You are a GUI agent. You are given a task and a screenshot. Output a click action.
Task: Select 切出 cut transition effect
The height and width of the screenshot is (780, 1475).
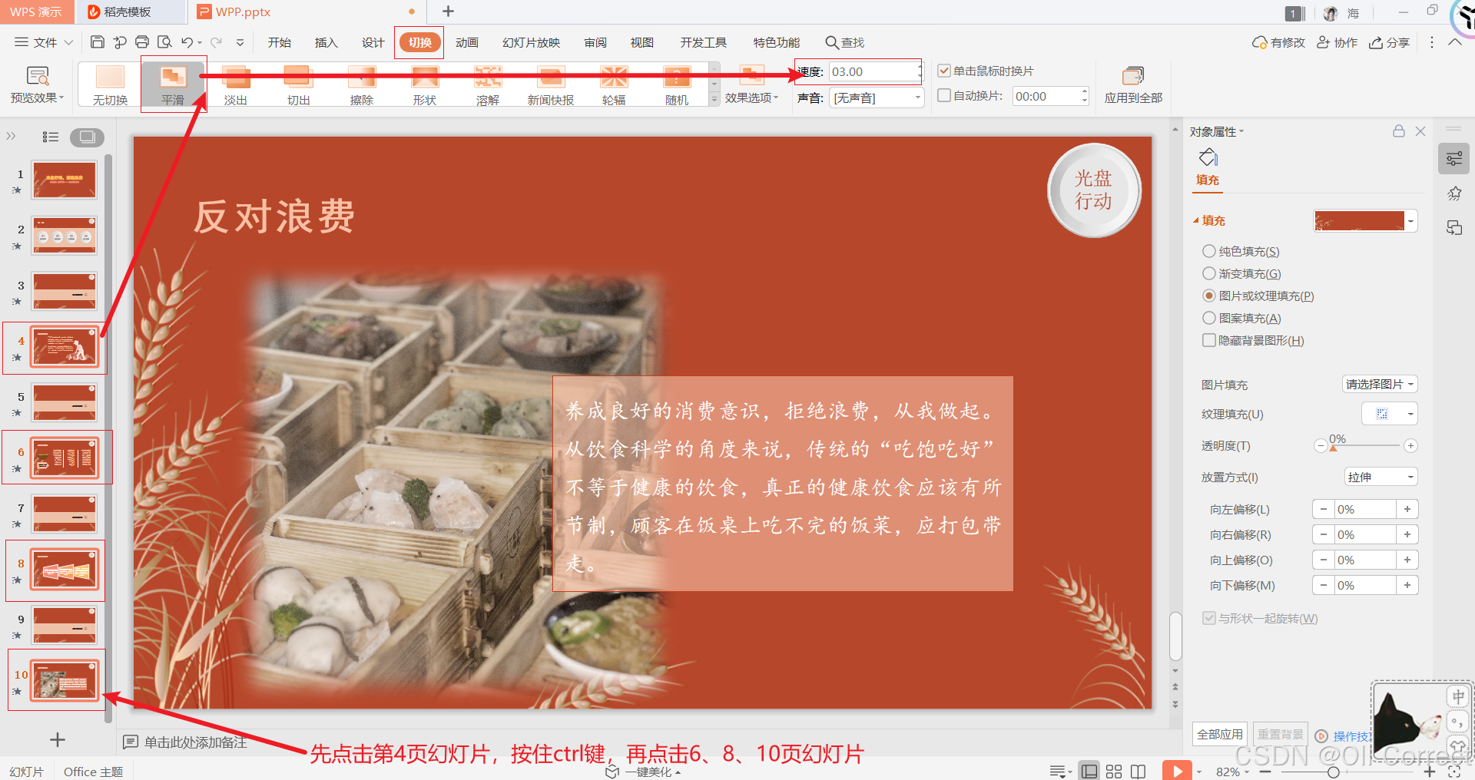coord(299,85)
